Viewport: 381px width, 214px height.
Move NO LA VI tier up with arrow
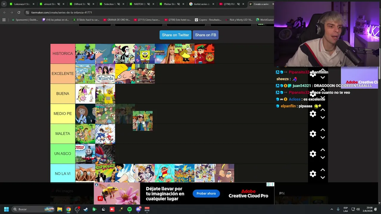pos(323,170)
